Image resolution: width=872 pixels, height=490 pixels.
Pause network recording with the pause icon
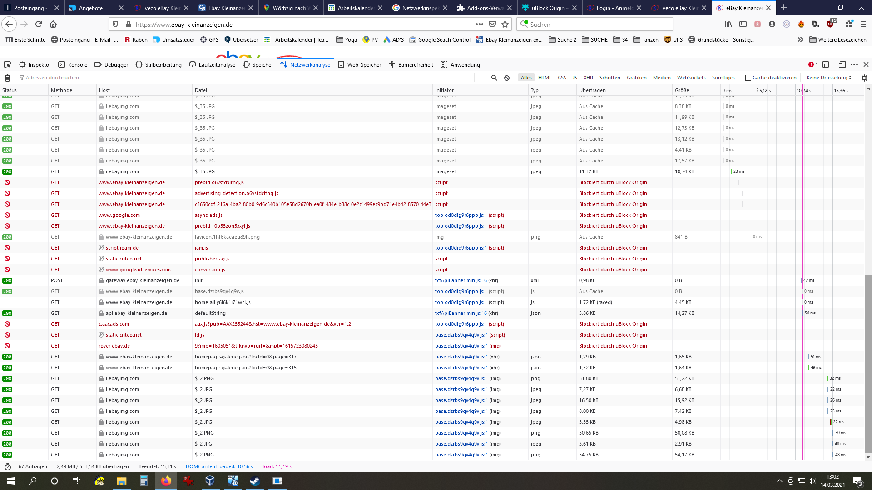coord(481,78)
